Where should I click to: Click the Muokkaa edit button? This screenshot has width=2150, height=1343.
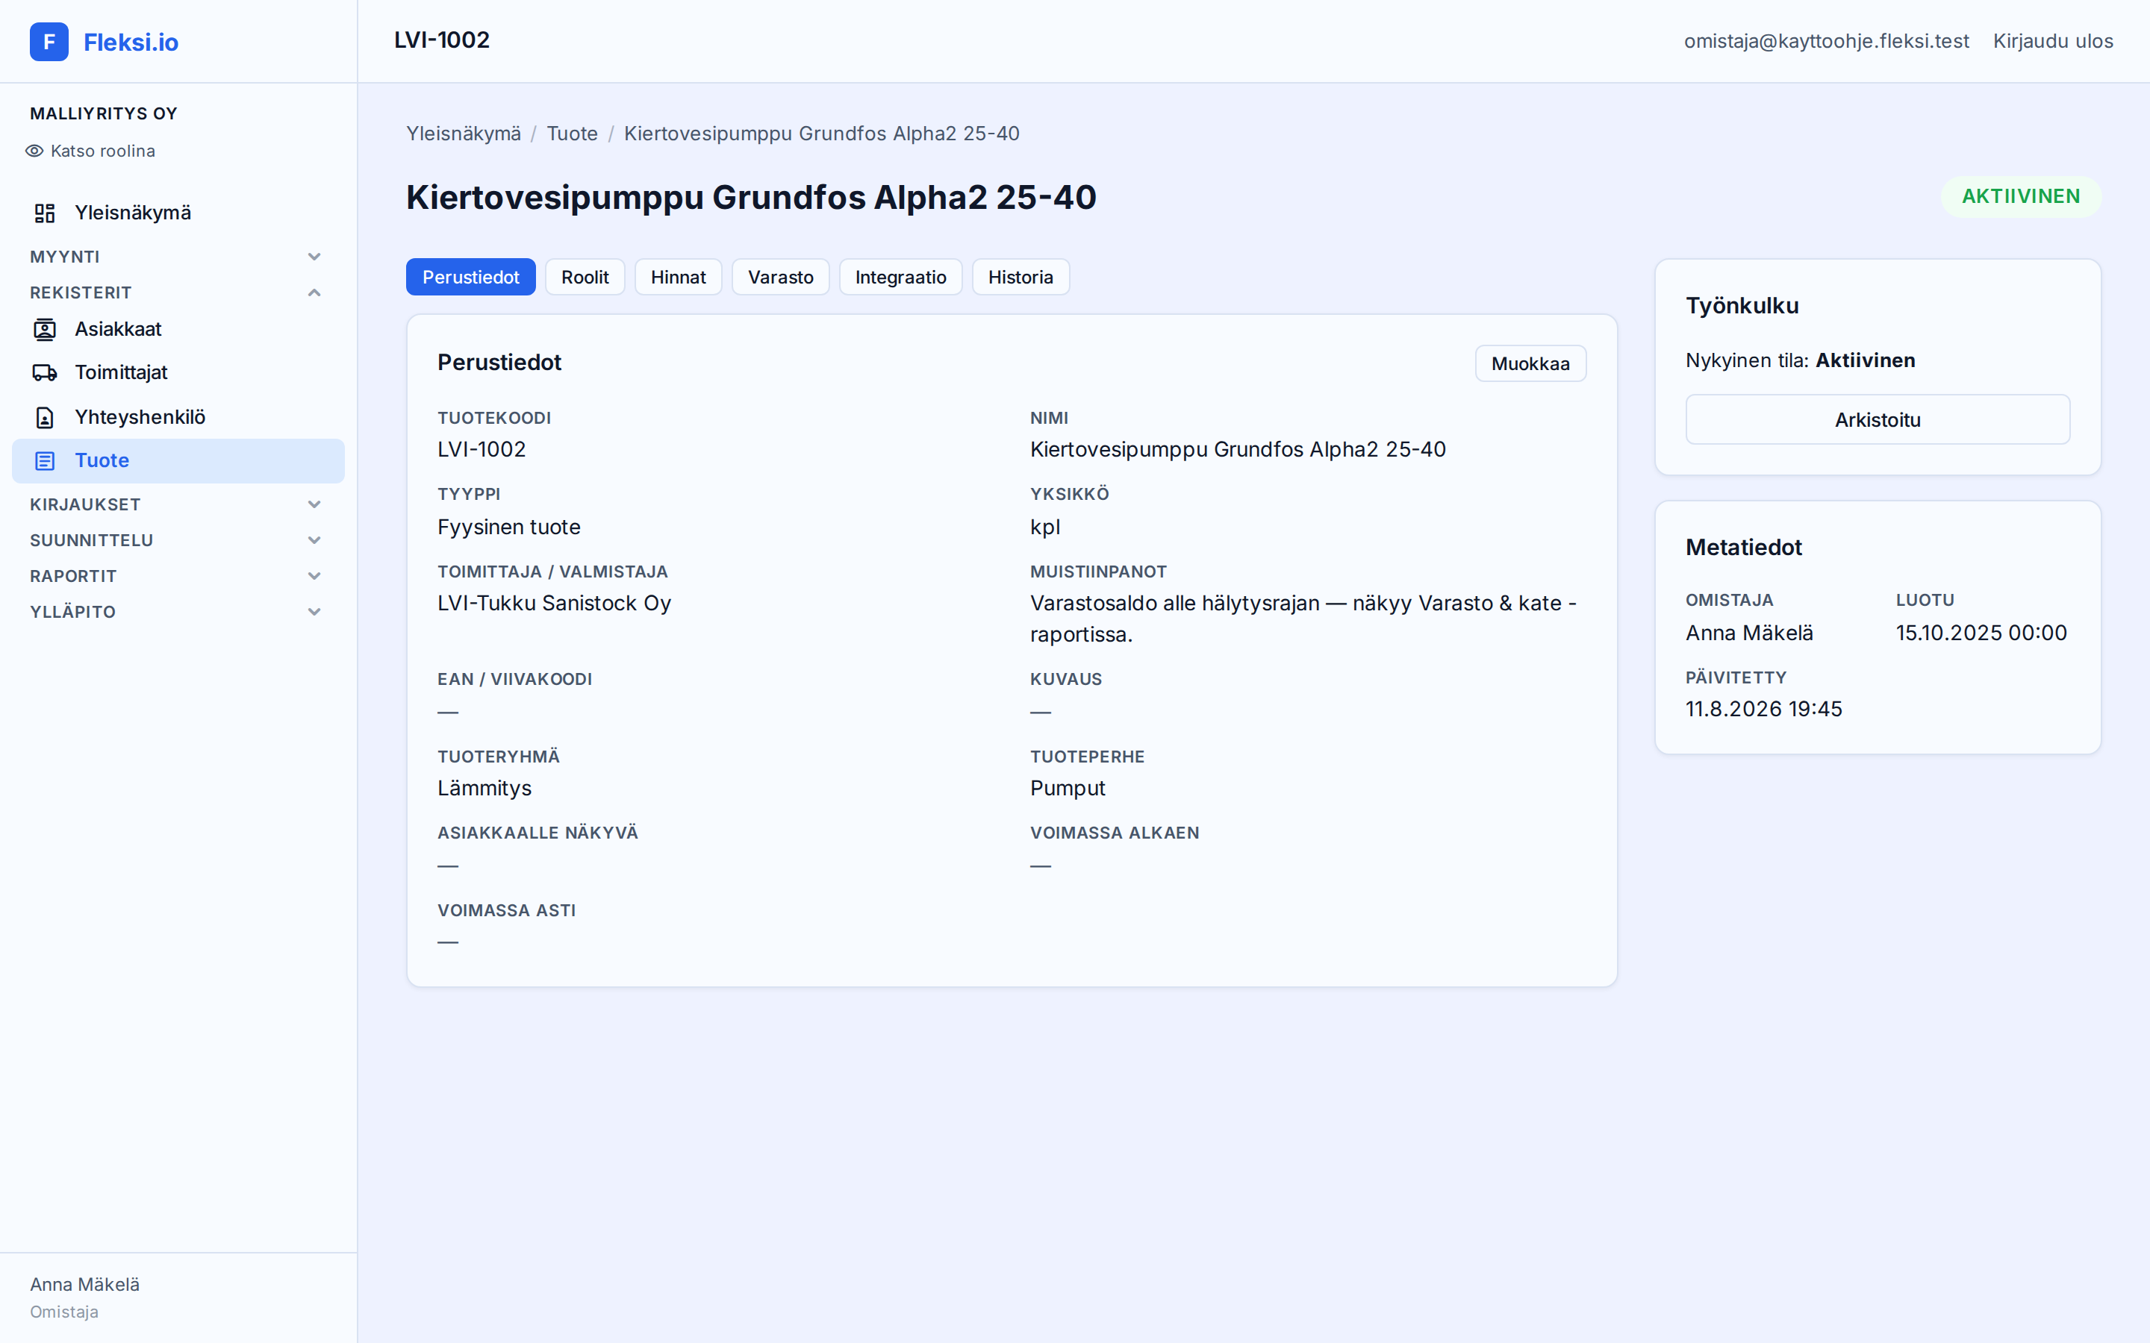tap(1531, 363)
